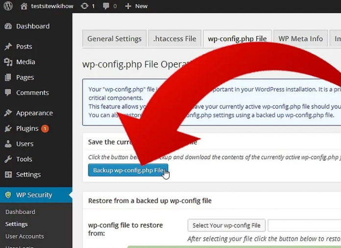Select the Posts pushpin icon
This screenshot has height=248, width=341.
click(x=8, y=47)
